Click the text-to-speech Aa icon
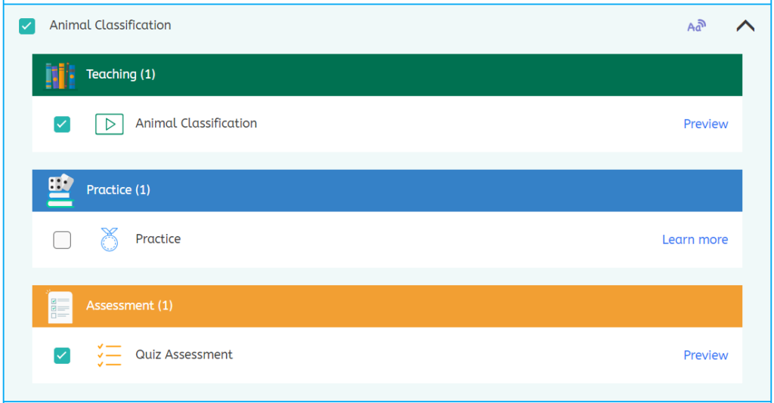Screen dimensions: 774x403 (696, 26)
